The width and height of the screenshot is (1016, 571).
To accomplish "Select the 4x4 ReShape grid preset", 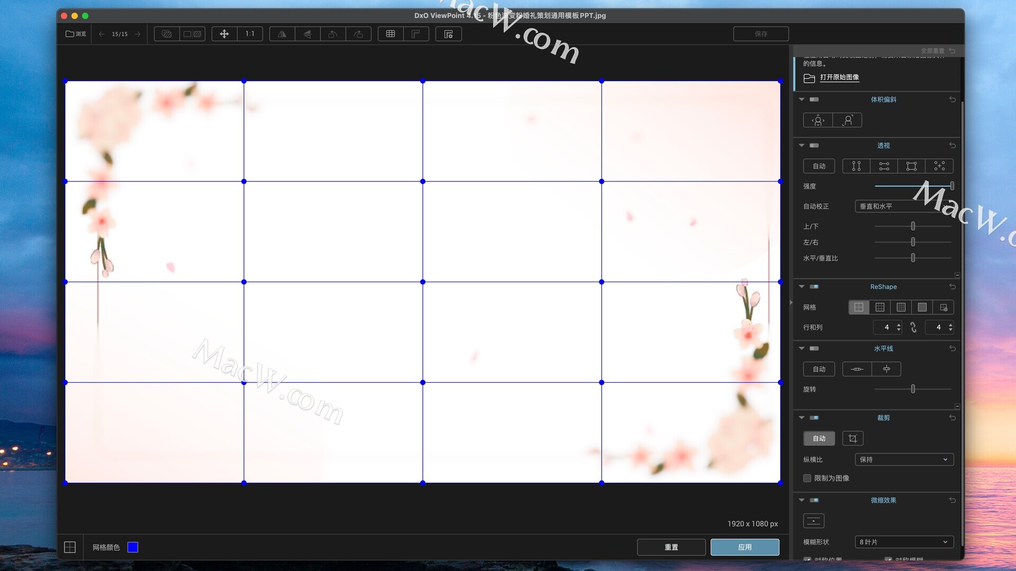I will (901, 307).
